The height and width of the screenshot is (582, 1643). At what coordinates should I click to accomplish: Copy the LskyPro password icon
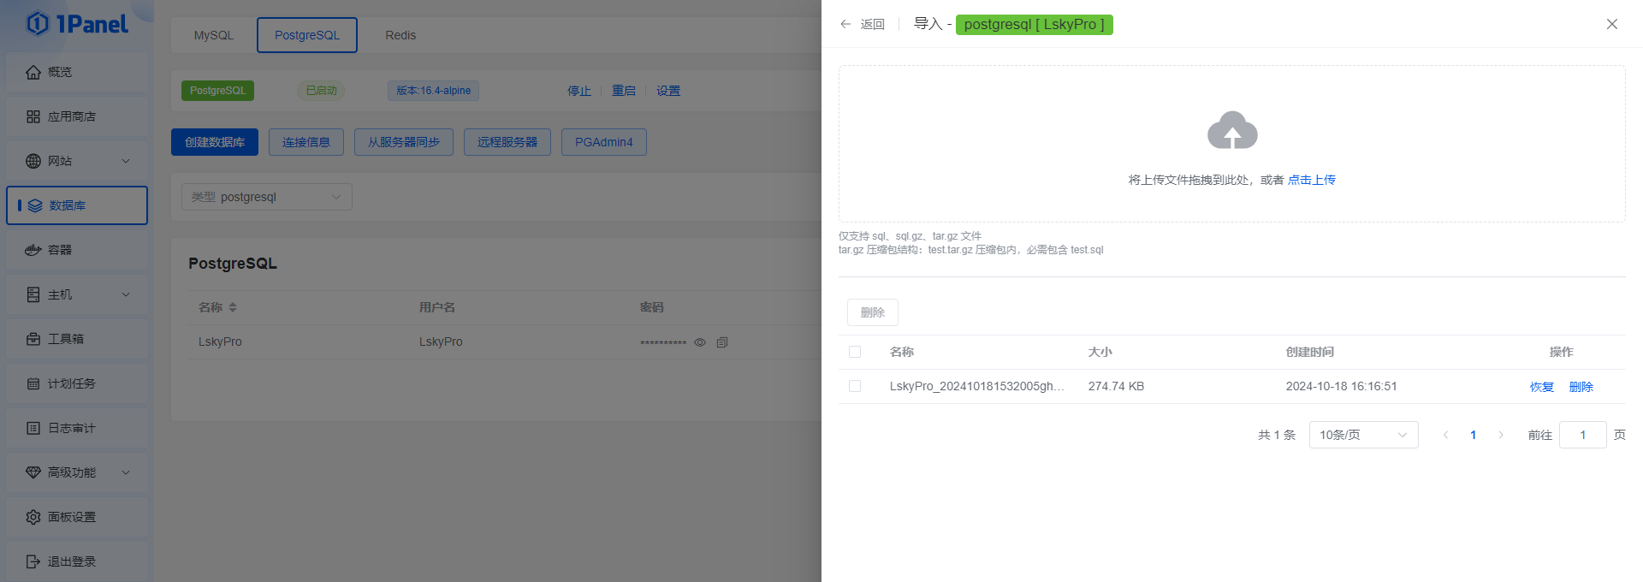coord(722,342)
